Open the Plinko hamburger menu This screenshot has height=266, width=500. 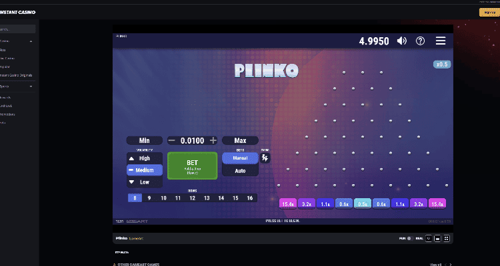coord(441,41)
